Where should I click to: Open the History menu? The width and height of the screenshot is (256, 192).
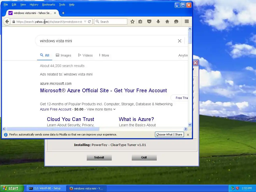coord(34,4)
